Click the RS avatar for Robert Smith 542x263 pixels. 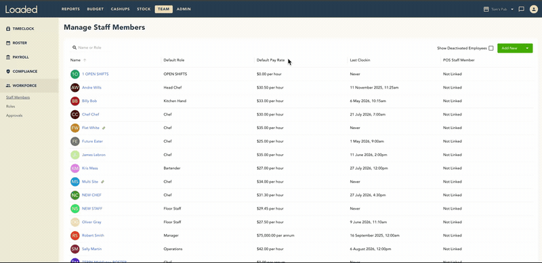(x=75, y=236)
